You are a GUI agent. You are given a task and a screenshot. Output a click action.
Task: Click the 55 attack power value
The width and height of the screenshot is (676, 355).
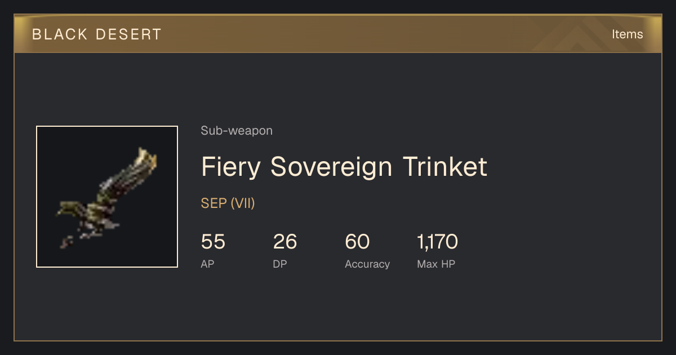[x=213, y=242]
